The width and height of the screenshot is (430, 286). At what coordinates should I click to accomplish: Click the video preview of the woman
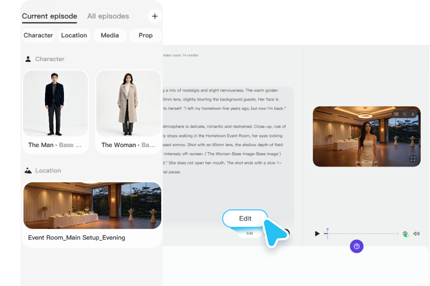(367, 136)
